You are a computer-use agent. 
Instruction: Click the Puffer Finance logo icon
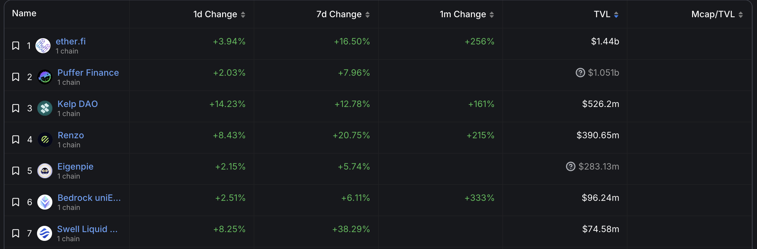coord(45,77)
